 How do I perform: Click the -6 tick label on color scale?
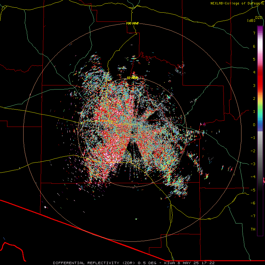click(x=253, y=203)
